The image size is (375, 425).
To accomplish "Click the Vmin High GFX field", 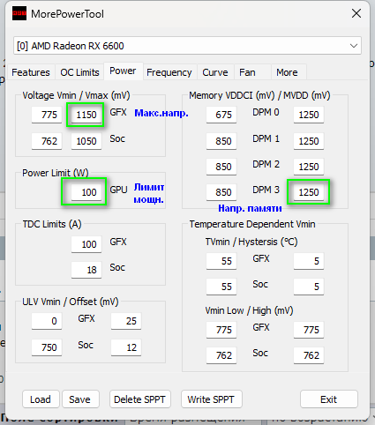I will 309,330.
